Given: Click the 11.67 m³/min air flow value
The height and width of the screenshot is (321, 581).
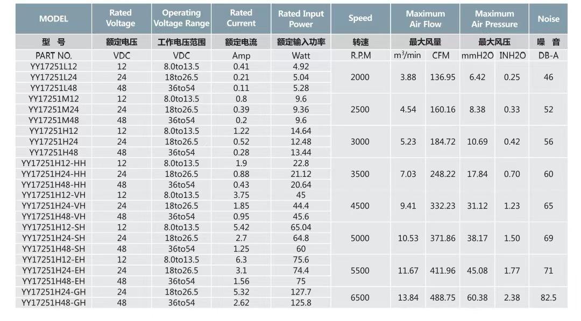Looking at the screenshot, I should coord(408,270).
